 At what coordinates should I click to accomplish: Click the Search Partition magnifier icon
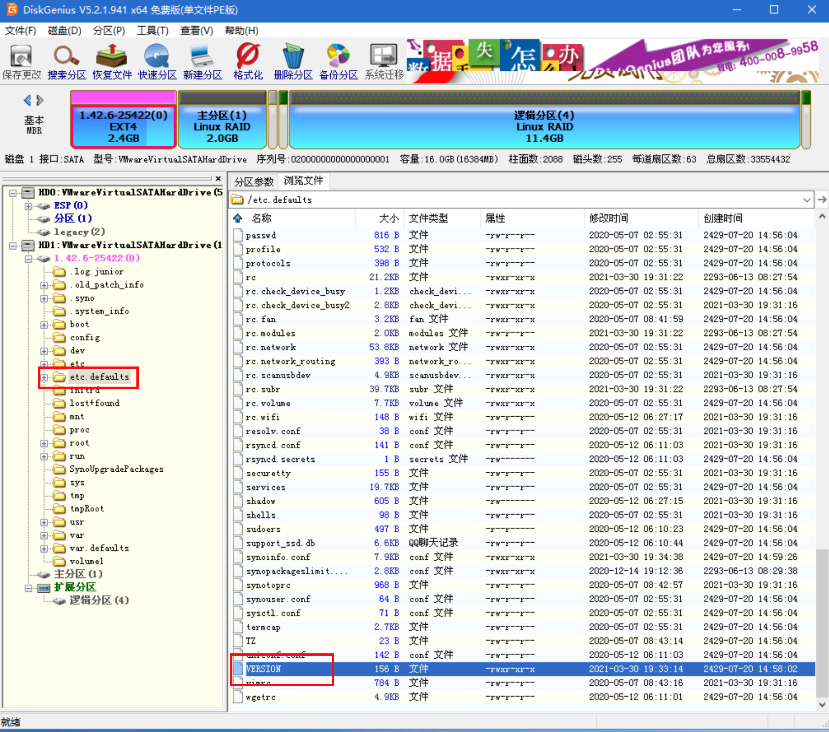click(x=66, y=56)
